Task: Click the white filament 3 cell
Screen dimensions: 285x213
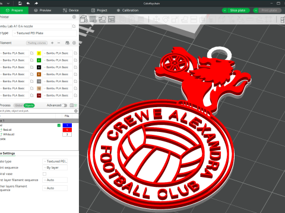Action: tap(67, 134)
